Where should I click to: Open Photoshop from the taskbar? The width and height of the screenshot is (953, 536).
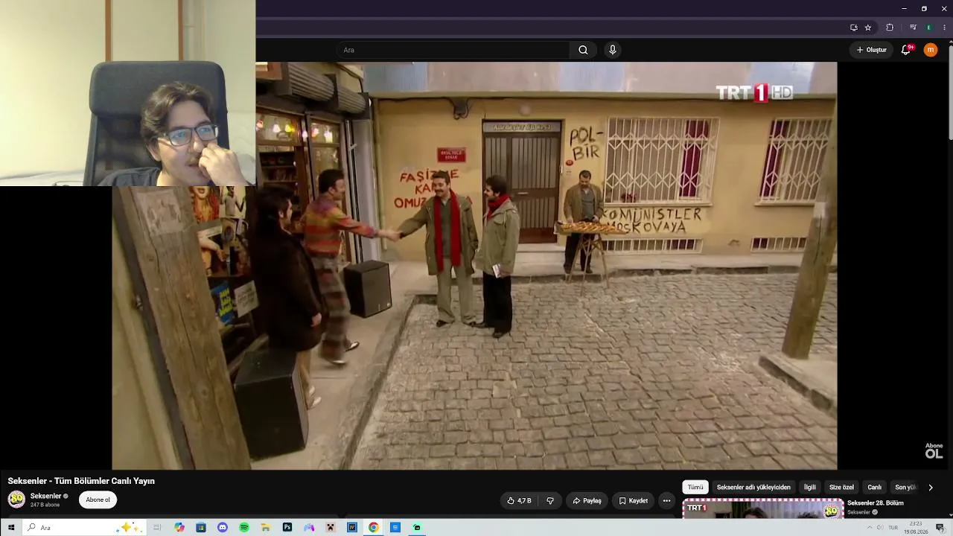(287, 528)
